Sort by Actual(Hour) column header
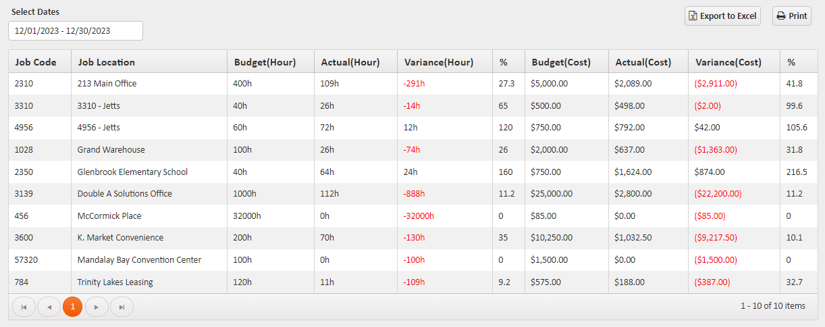This screenshot has height=327, width=825. coord(350,62)
